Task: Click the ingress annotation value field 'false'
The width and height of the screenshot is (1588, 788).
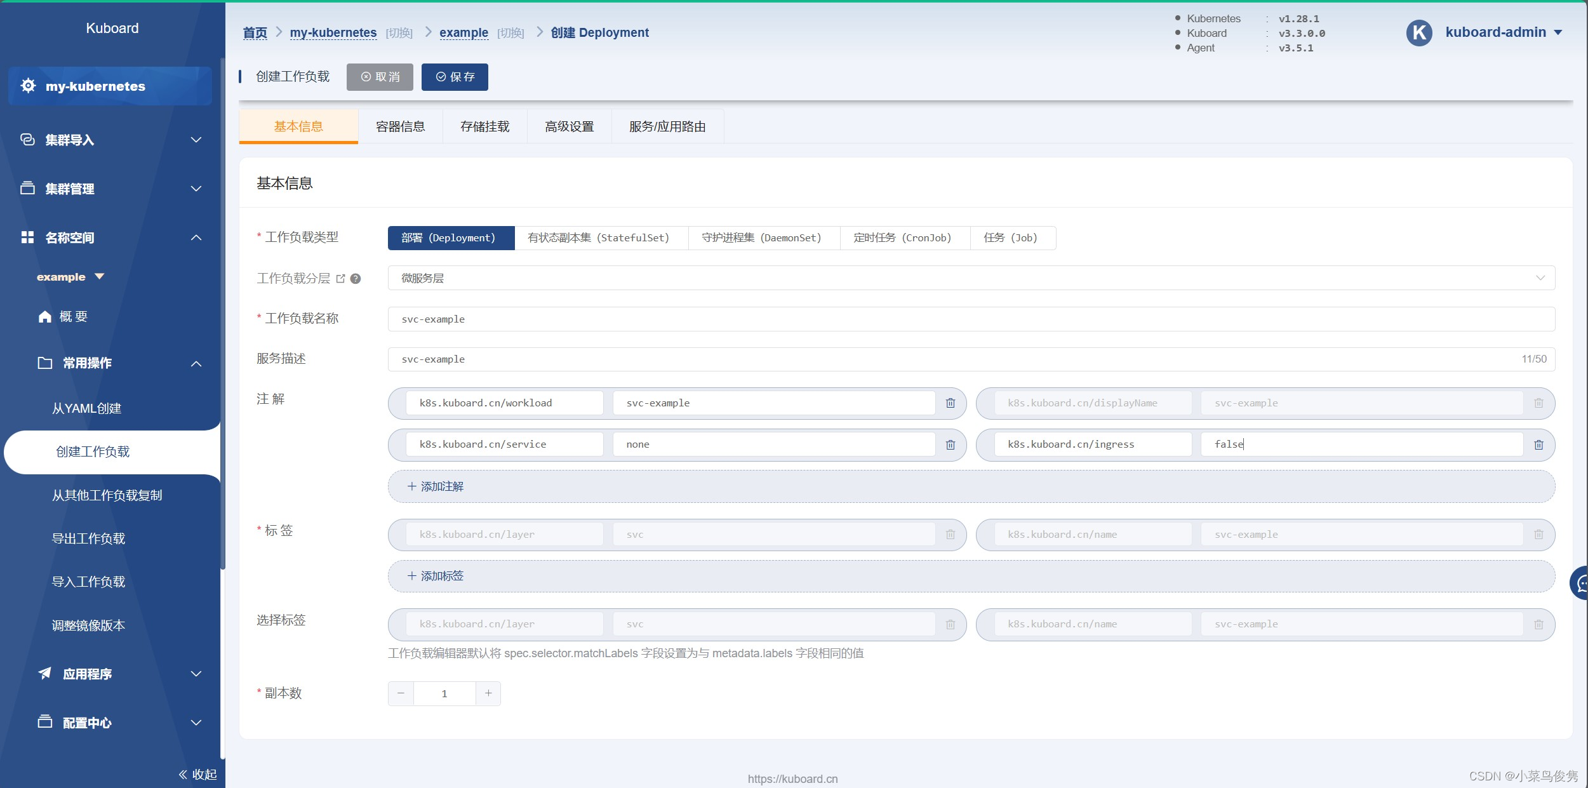Action: pyautogui.click(x=1362, y=444)
